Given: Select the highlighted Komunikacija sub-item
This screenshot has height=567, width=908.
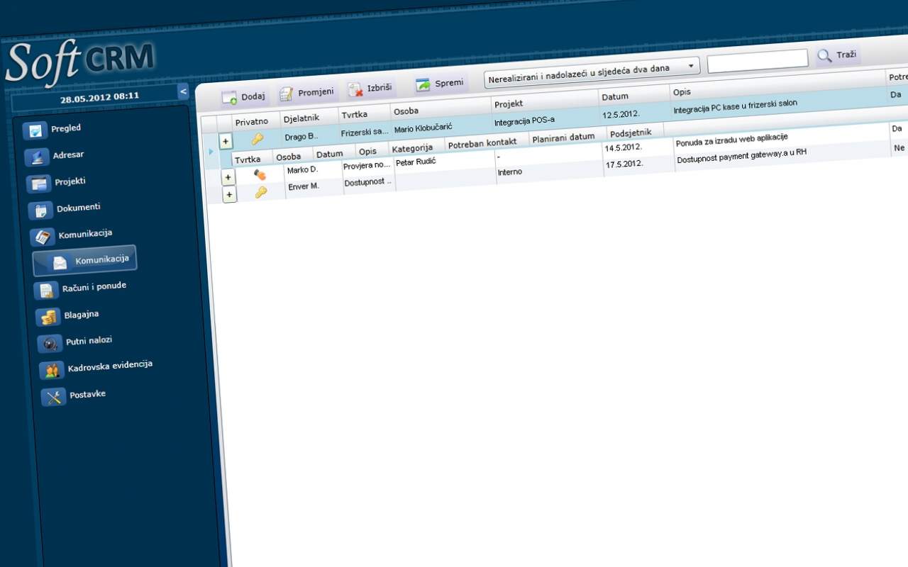Looking at the screenshot, I should tap(85, 260).
